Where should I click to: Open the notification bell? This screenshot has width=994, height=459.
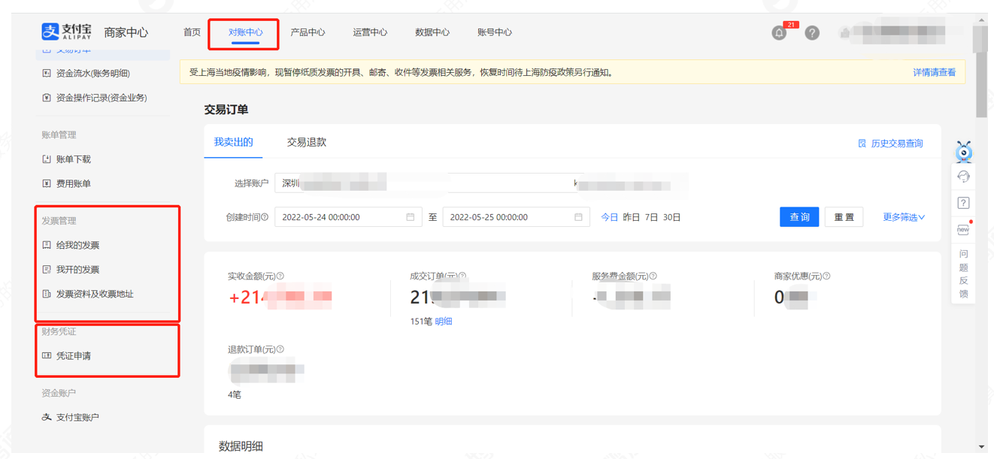coord(779,33)
